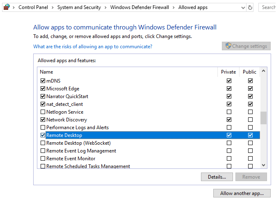
Task: Enable Remote Event Log Management Private checkbox
Action: coord(229,151)
